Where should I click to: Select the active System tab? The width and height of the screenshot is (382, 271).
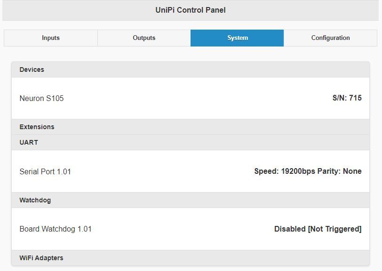click(x=237, y=38)
